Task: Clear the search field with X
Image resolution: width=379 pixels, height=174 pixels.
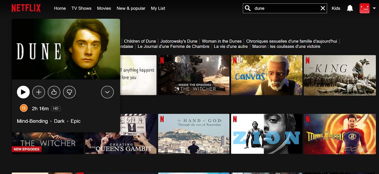Action: (323, 8)
